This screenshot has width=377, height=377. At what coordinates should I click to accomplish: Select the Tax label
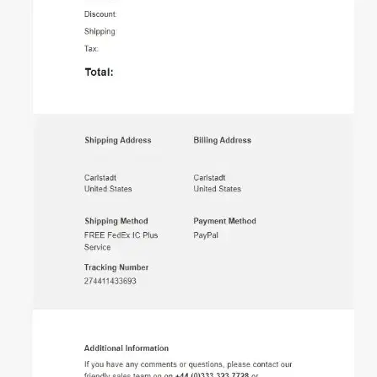(91, 49)
